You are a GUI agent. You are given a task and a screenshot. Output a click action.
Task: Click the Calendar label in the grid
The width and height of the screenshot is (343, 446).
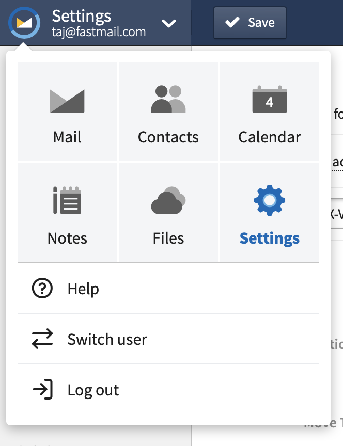pos(270,137)
